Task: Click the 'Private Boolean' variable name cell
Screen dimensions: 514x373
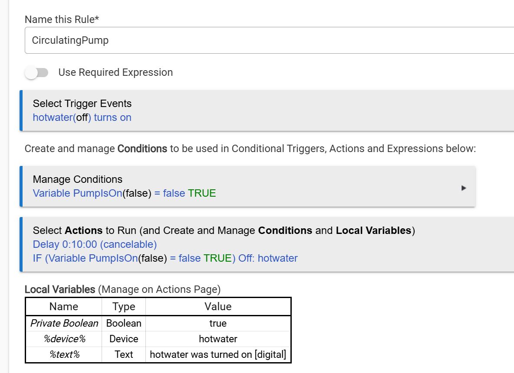Action: (x=64, y=323)
